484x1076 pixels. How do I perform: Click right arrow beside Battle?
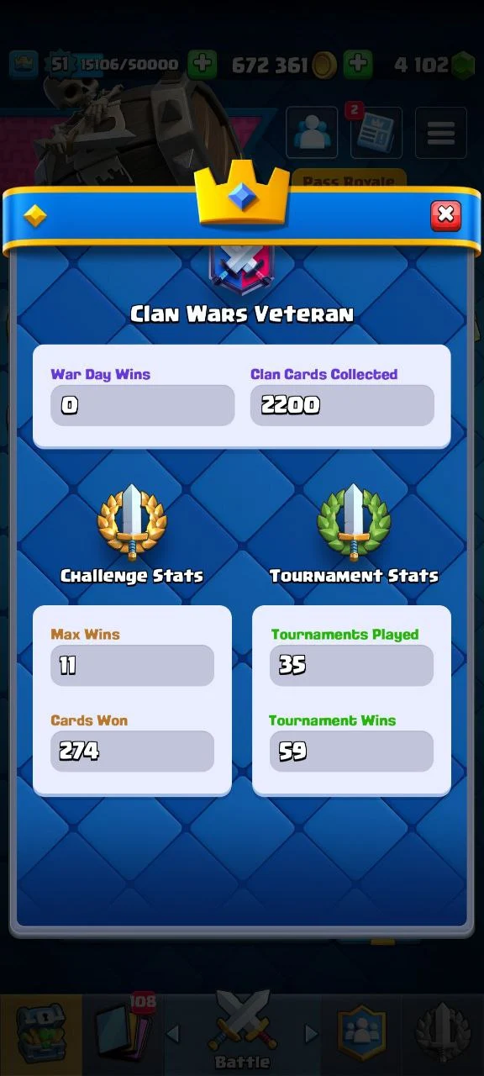[x=311, y=1034]
